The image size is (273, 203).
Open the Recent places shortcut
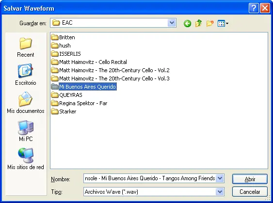pos(26,47)
